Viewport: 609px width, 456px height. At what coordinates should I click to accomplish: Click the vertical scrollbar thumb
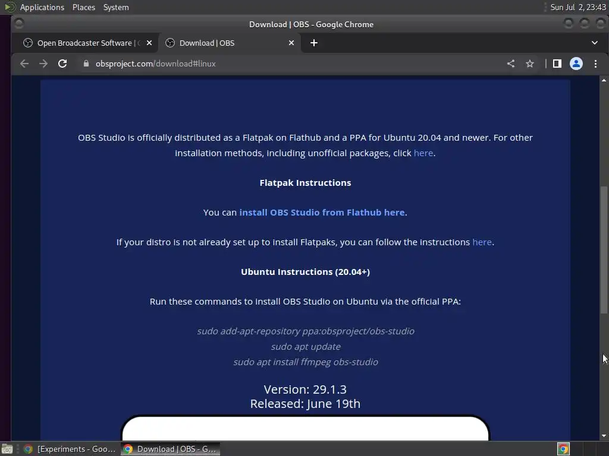pyautogui.click(x=604, y=250)
